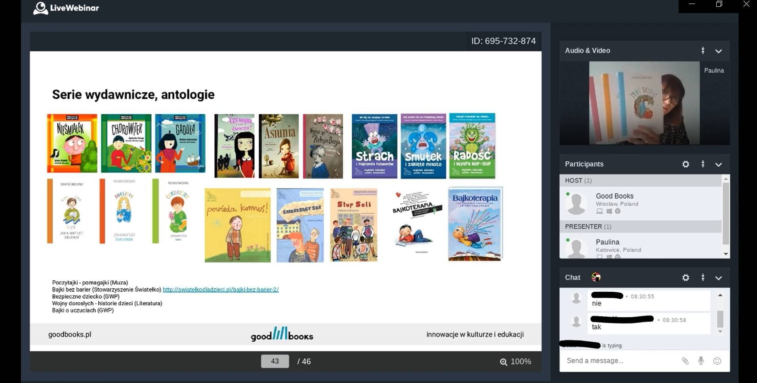Collapse the Audio & Video panel
This screenshot has width=757, height=383.
(x=719, y=51)
